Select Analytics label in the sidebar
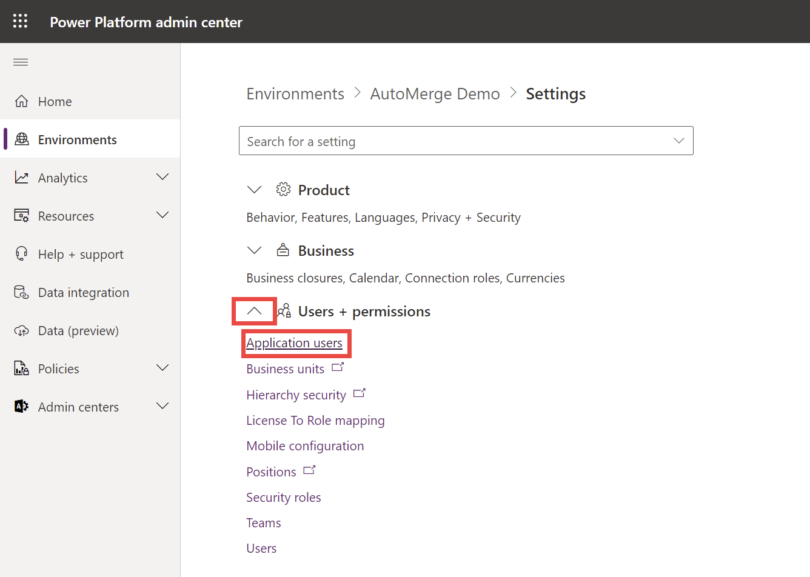The height and width of the screenshot is (577, 810). click(x=62, y=178)
